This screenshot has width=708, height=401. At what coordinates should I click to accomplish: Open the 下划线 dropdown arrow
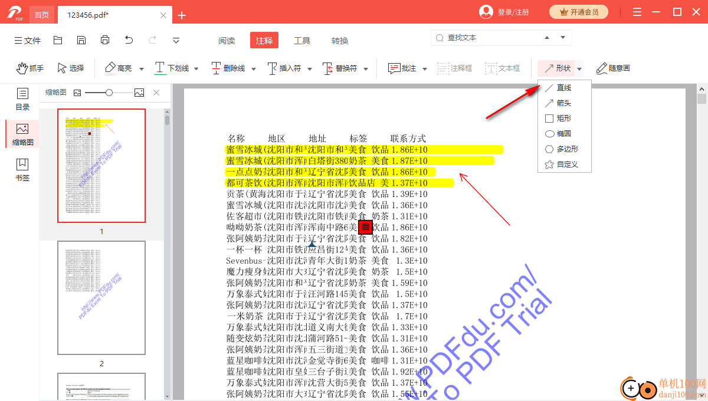(196, 69)
